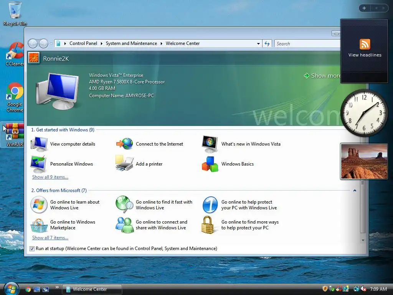Click the 2. Offers from Microsoft (7) heading
The width and height of the screenshot is (393, 295).
[59, 191]
